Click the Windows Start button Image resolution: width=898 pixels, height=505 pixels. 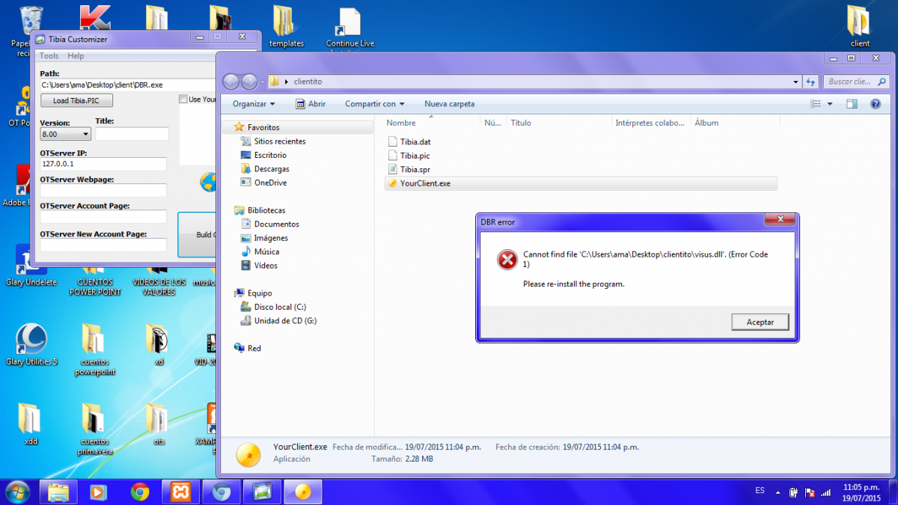click(17, 492)
